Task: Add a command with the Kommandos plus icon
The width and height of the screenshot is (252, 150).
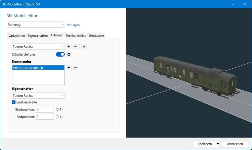Action: 69,68
